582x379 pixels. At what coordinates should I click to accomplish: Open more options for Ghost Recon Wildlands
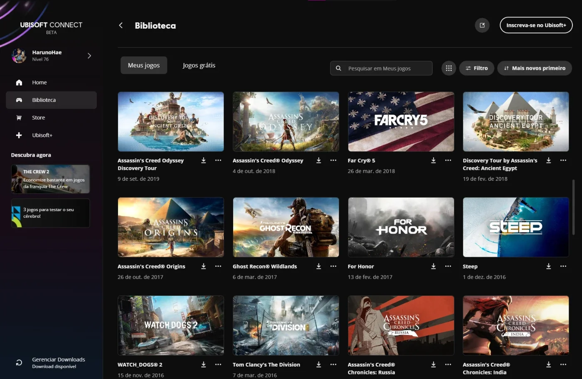pos(333,266)
